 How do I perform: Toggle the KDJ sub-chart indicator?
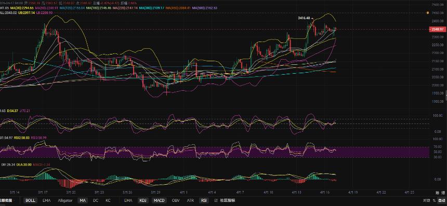(142, 200)
